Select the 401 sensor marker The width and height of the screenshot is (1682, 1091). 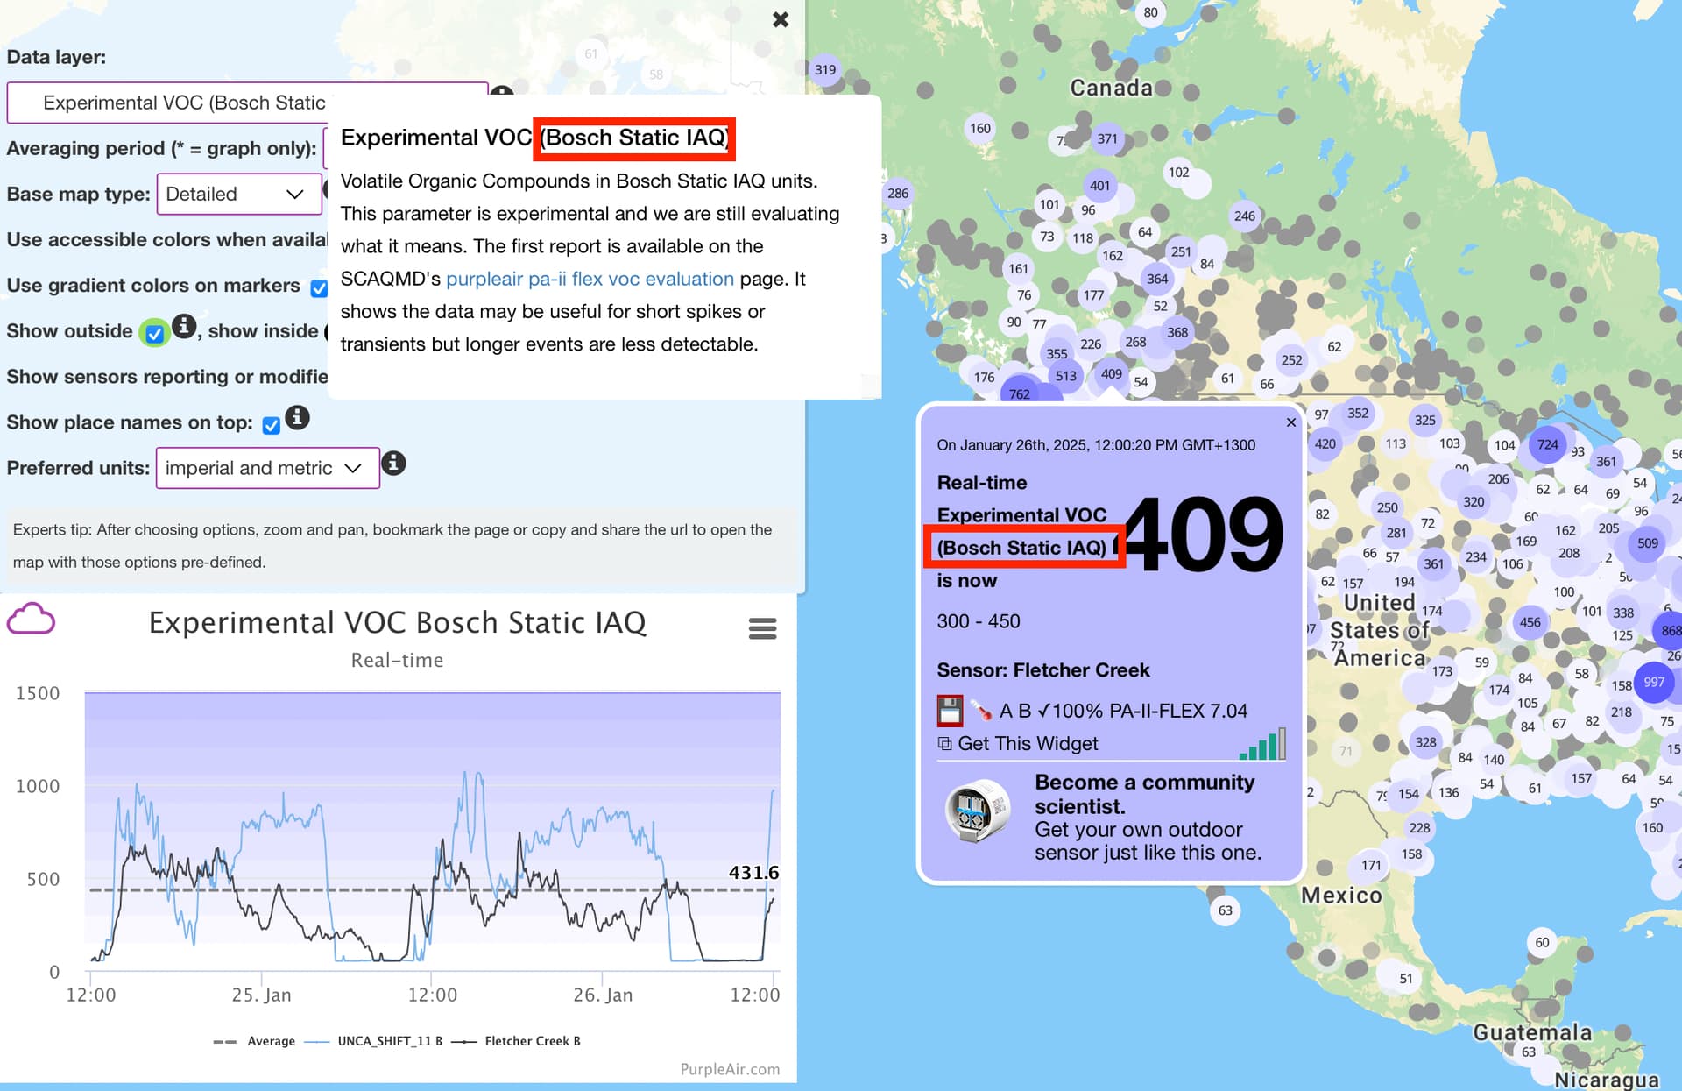pyautogui.click(x=1100, y=186)
